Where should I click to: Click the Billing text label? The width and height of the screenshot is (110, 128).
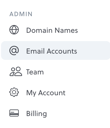pyautogui.click(x=36, y=114)
